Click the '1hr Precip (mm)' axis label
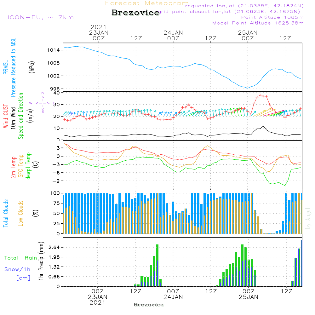 point(41,261)
